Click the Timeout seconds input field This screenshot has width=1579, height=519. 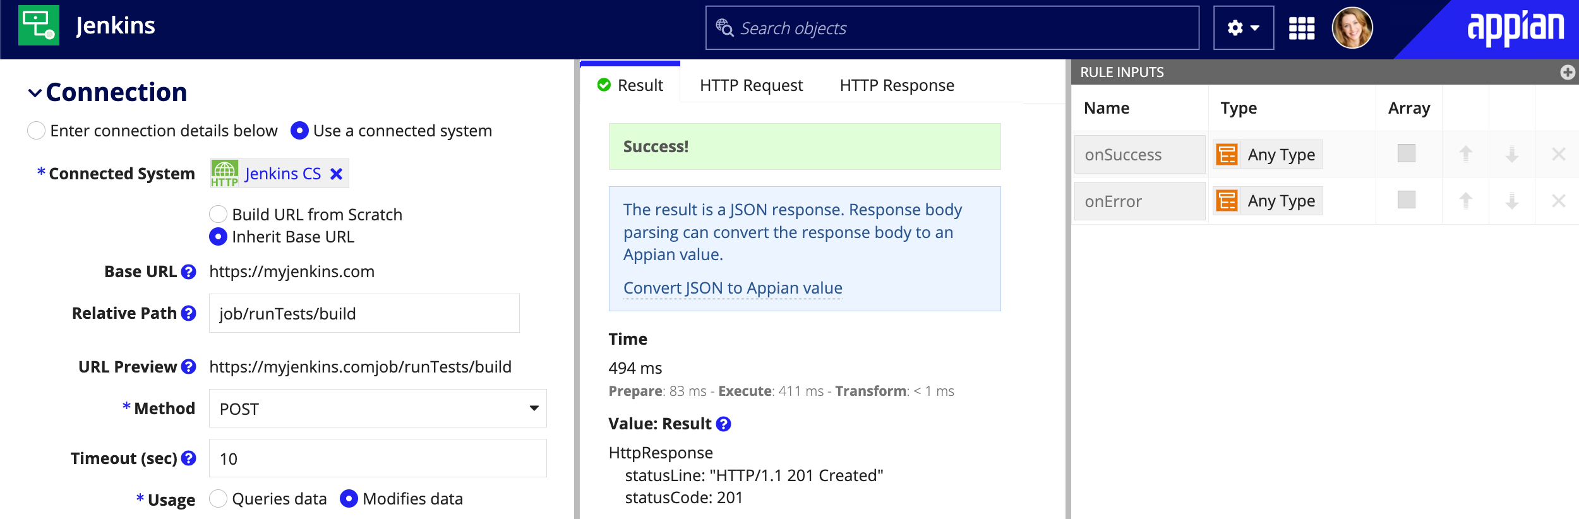pos(377,458)
